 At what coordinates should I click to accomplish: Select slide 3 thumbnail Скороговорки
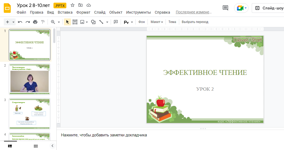click(30, 114)
